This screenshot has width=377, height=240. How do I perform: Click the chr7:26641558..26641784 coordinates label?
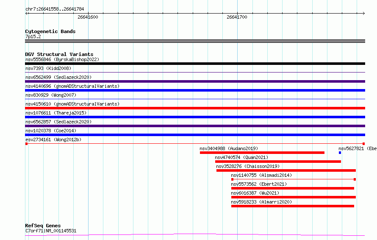55,9
